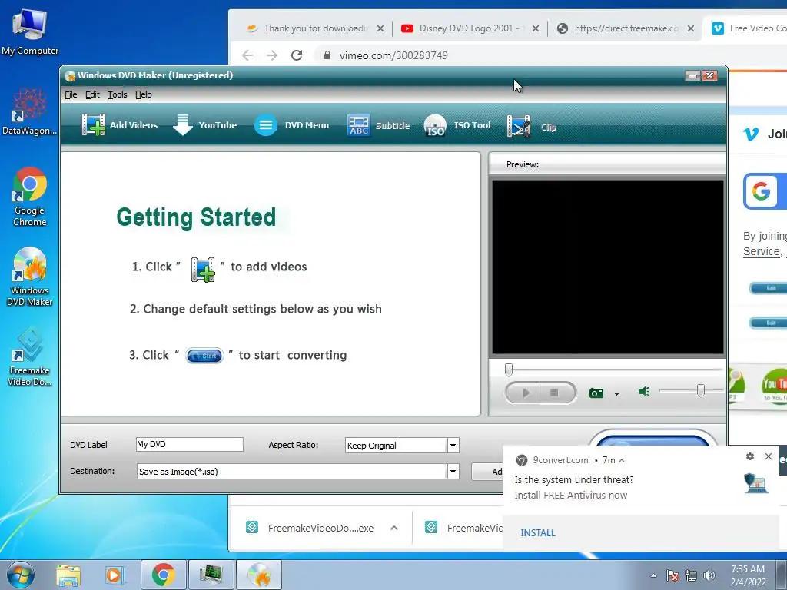Expand the Aspect Ratio dropdown
This screenshot has height=590, width=787.
point(453,446)
